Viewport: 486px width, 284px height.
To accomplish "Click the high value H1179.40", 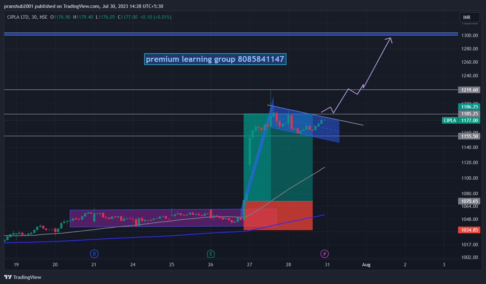I will [83, 17].
